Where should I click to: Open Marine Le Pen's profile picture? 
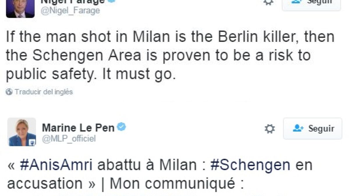coord(22,132)
